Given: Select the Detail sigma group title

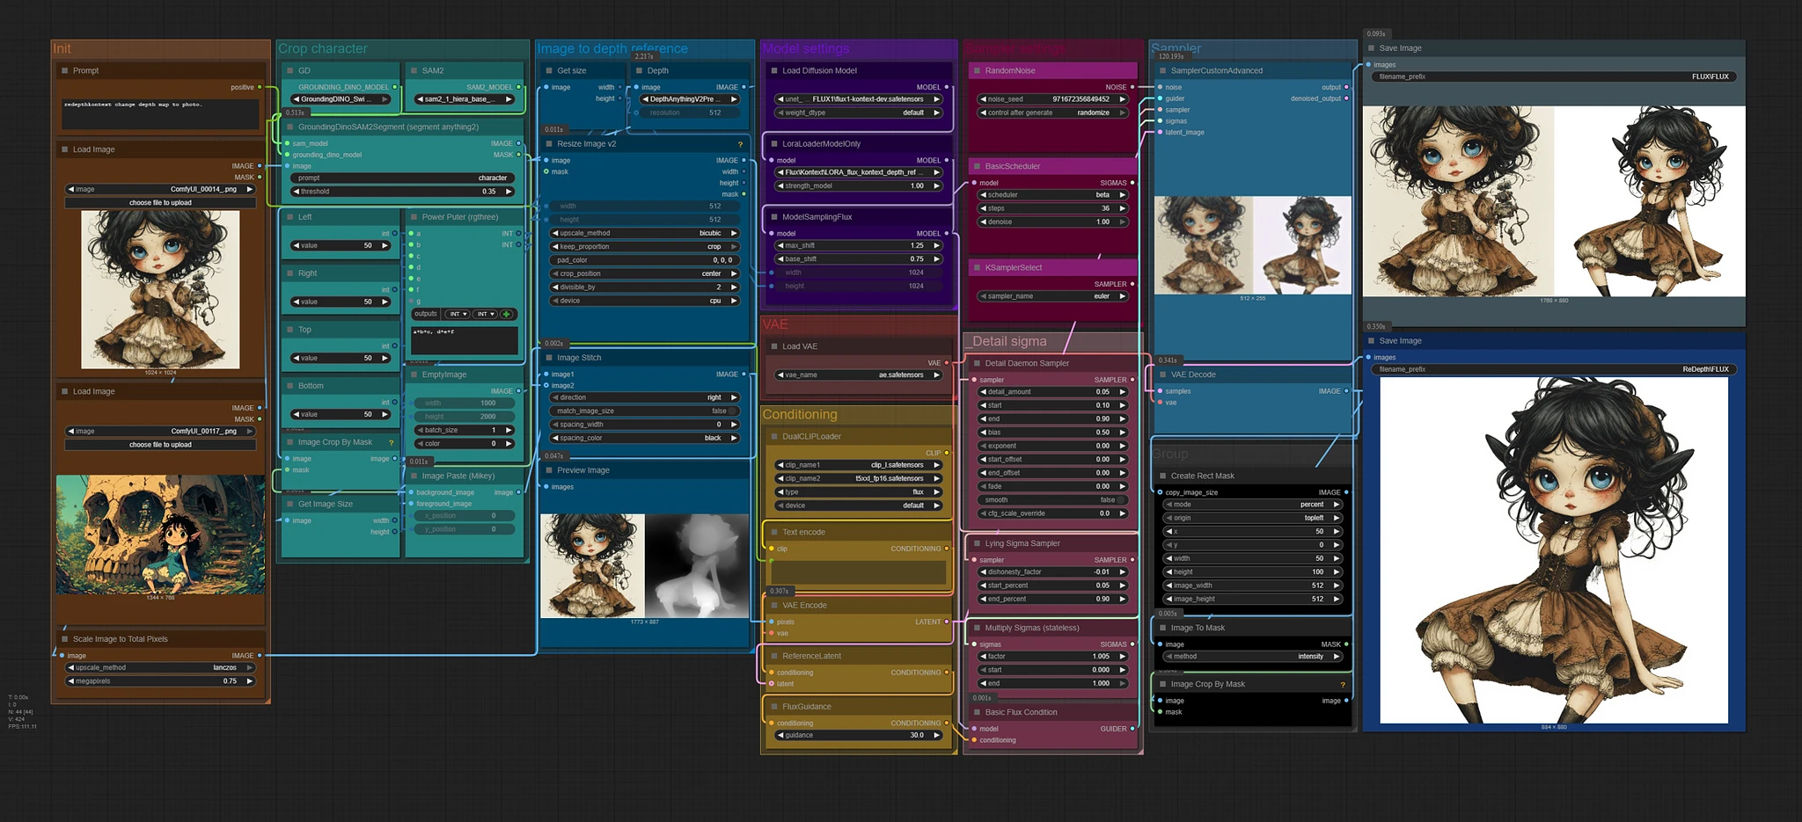Looking at the screenshot, I should tap(1009, 341).
